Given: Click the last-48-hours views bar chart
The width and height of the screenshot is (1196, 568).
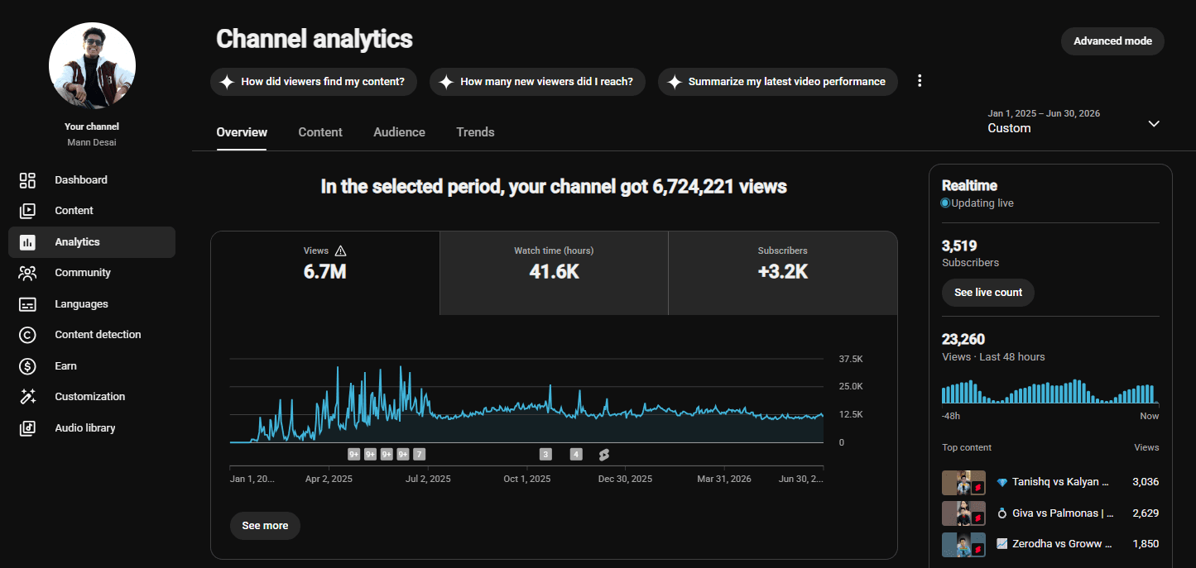Looking at the screenshot, I should [x=1050, y=392].
